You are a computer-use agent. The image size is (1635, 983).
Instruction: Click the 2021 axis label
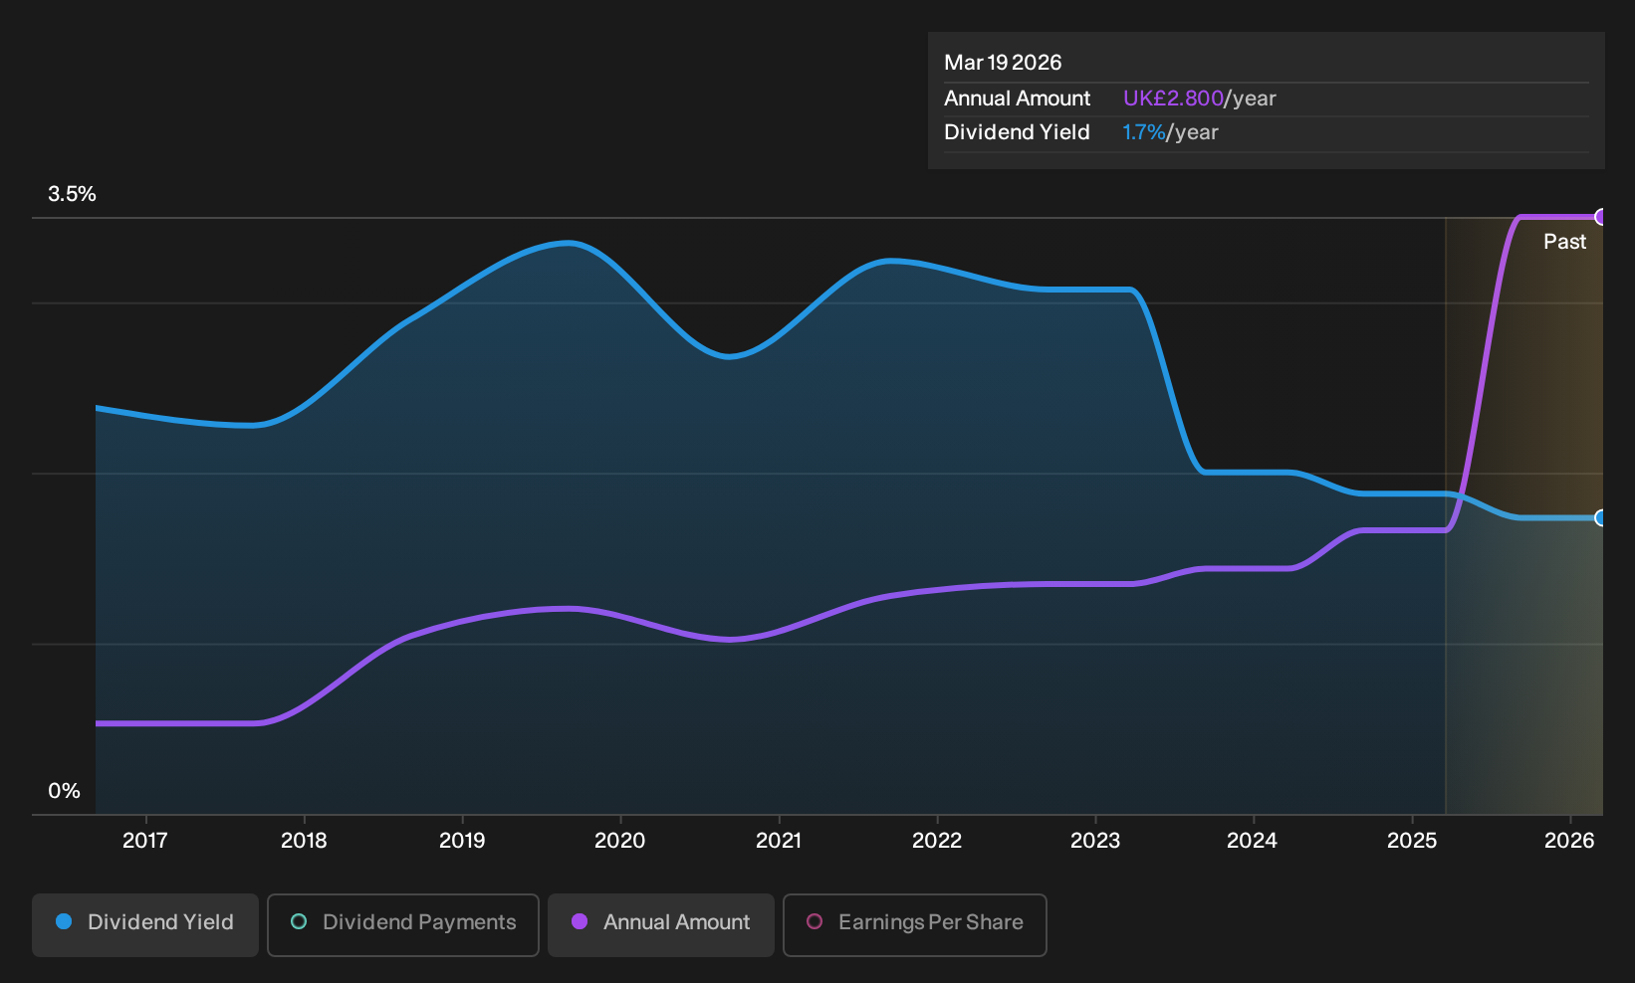pos(779,841)
